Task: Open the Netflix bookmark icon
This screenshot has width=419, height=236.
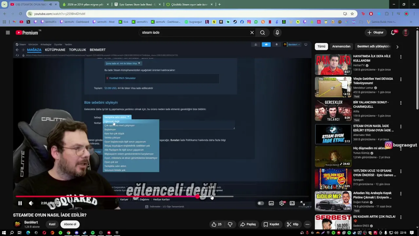Action: point(270,22)
